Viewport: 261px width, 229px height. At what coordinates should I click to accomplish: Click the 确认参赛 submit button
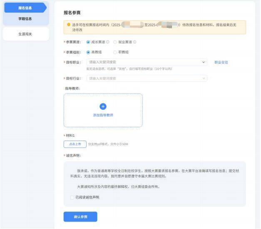click(x=80, y=216)
